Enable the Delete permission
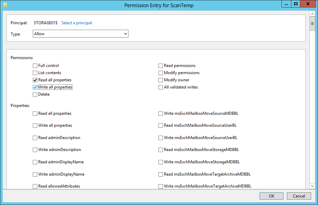 [35, 94]
